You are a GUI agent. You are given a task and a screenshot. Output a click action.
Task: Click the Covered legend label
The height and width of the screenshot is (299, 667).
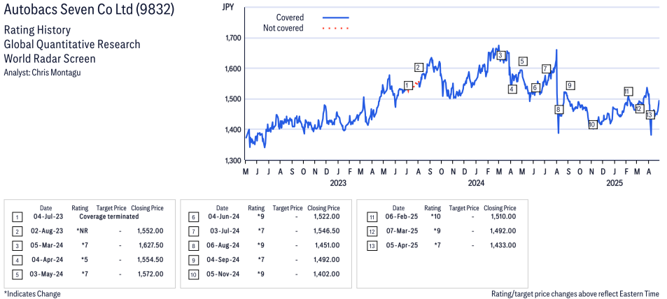tap(290, 17)
